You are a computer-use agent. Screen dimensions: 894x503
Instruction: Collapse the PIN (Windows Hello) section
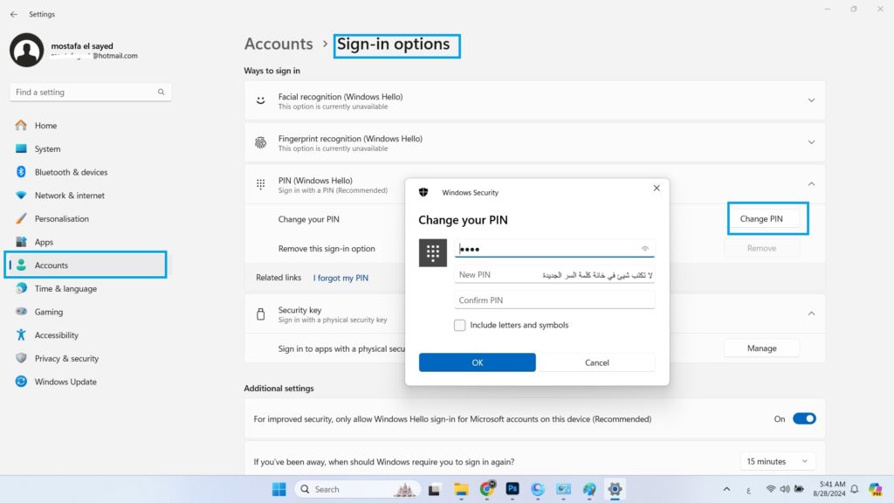point(811,184)
